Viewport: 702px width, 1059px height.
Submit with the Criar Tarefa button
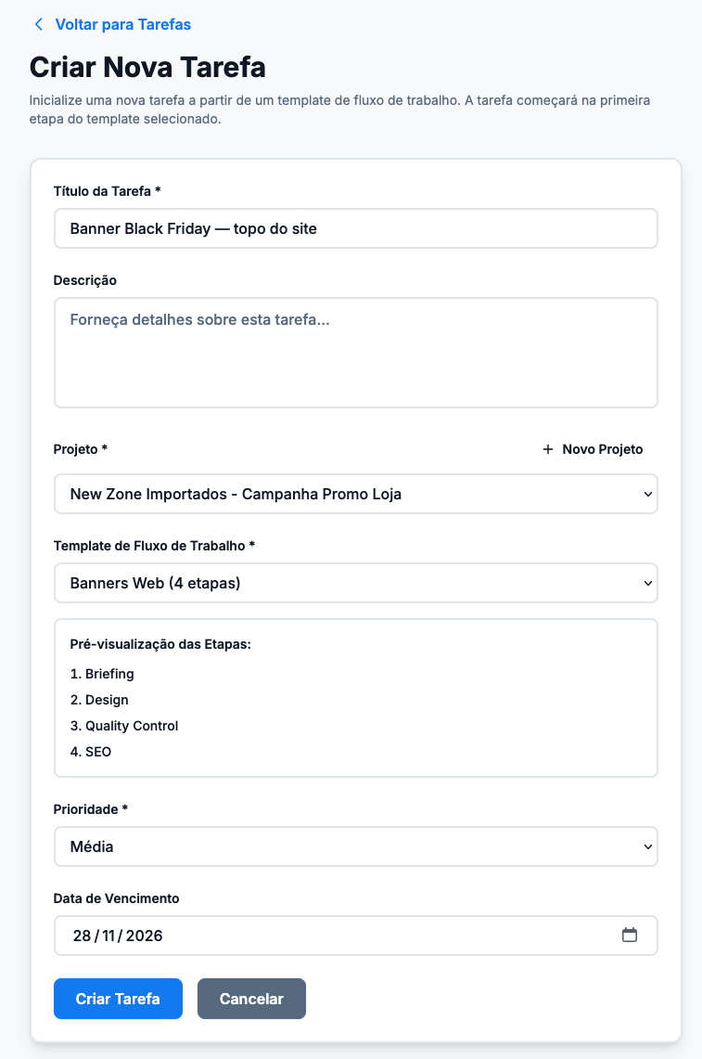coord(118,999)
